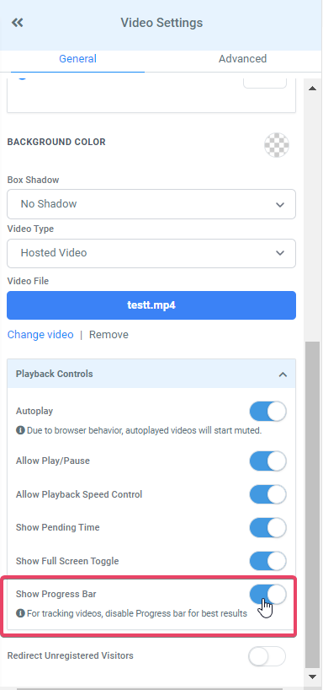Switch off Show Pending Time
Screen dimensions: 323x690
pos(267,527)
